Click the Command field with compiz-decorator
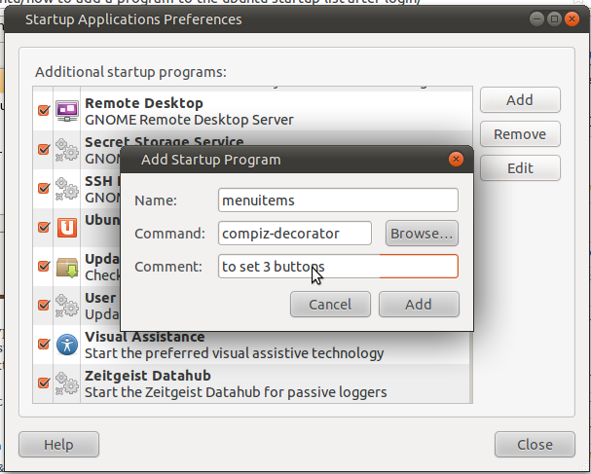 click(295, 234)
